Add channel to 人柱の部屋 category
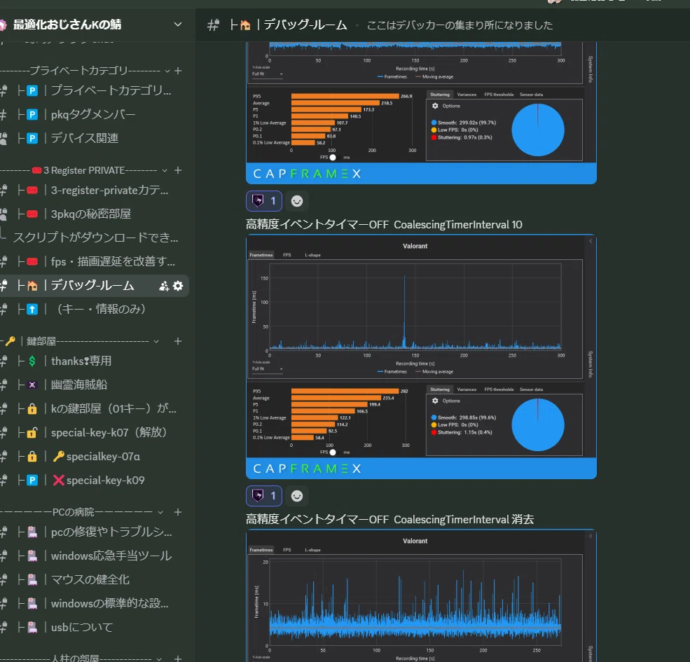The image size is (690, 662). pyautogui.click(x=178, y=658)
